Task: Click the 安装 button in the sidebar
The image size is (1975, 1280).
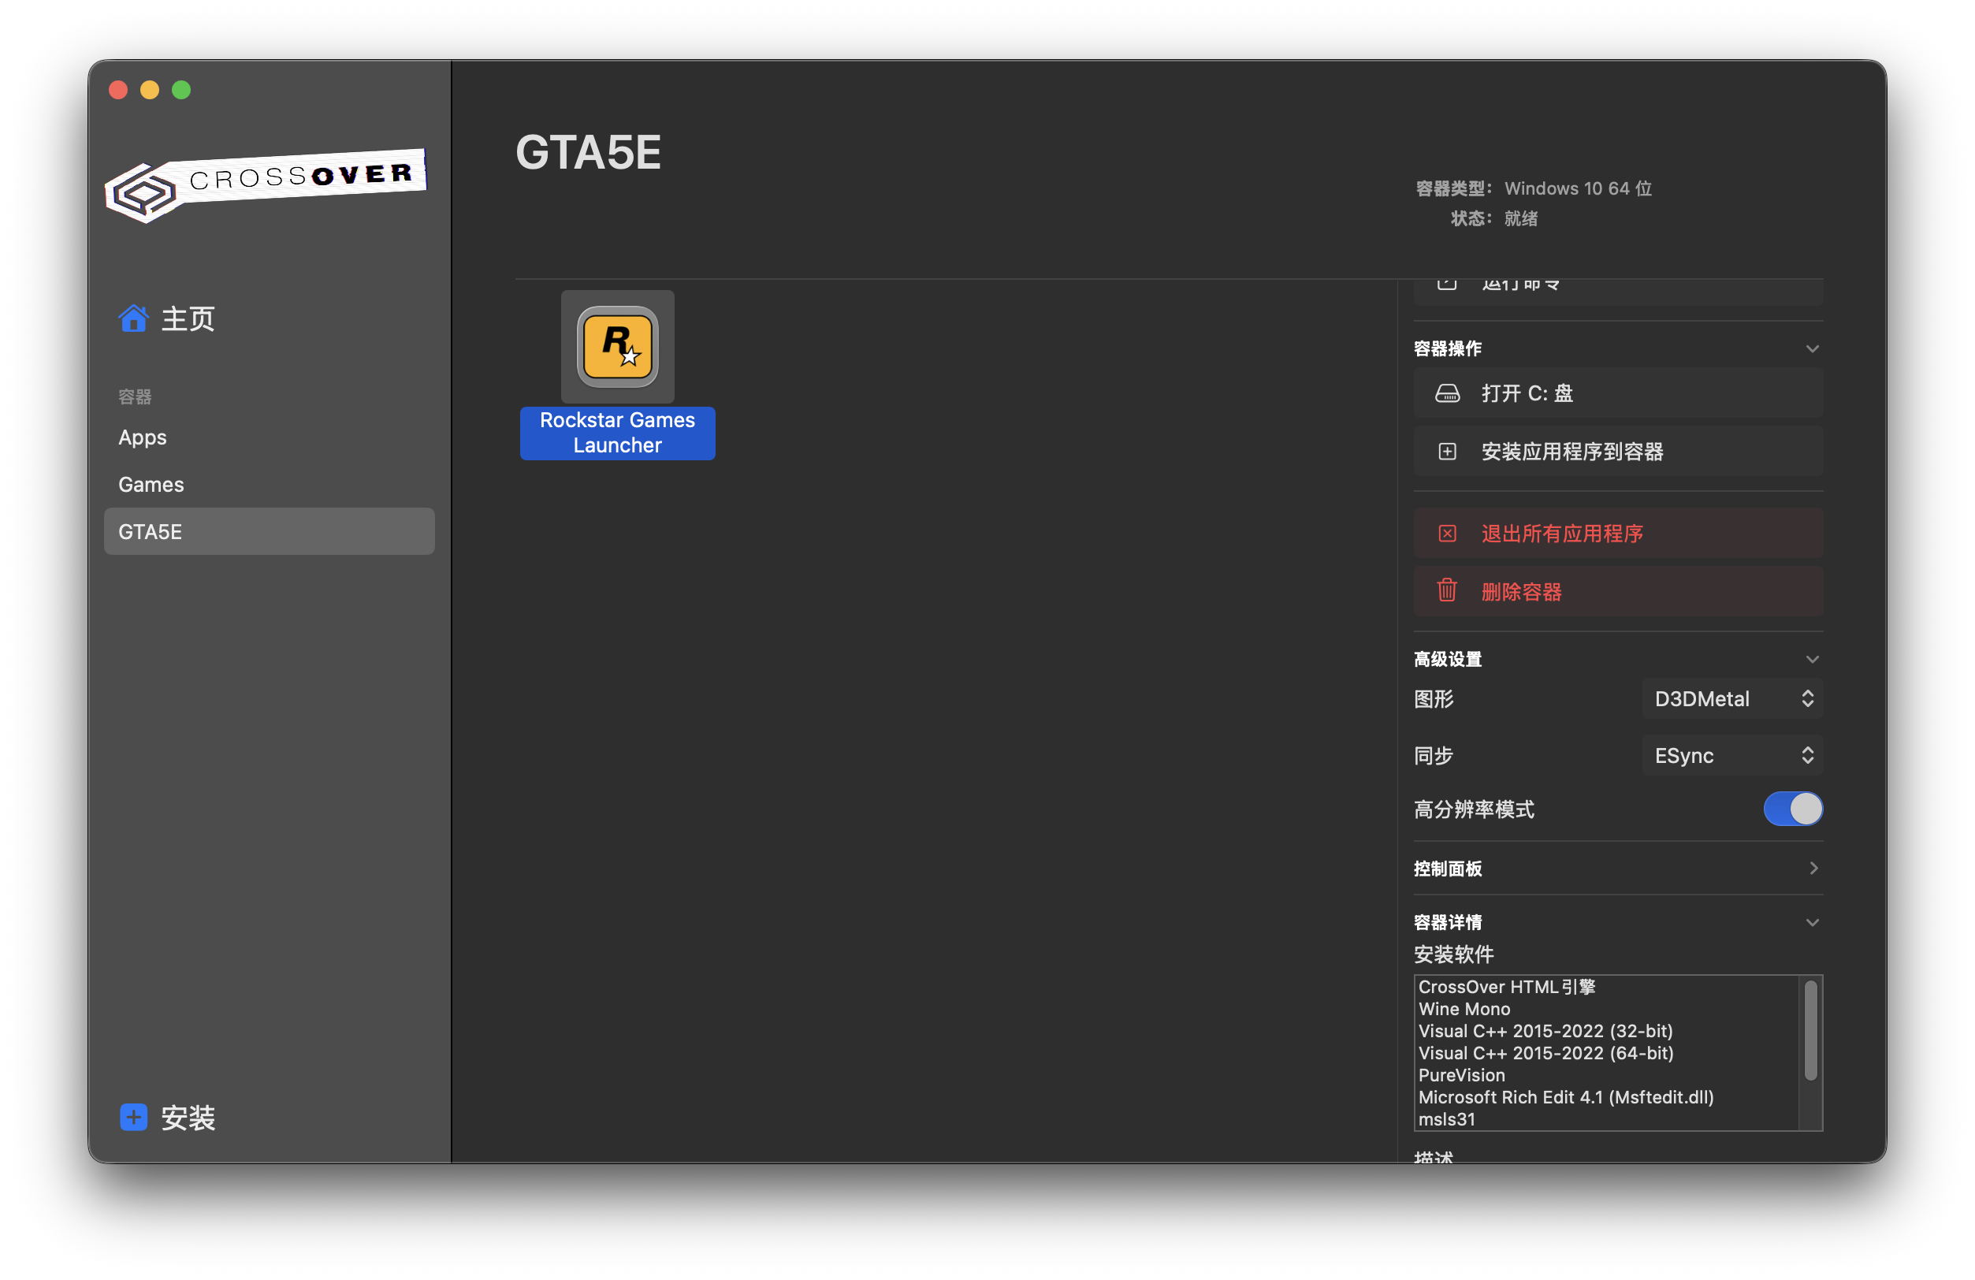Action: click(168, 1118)
